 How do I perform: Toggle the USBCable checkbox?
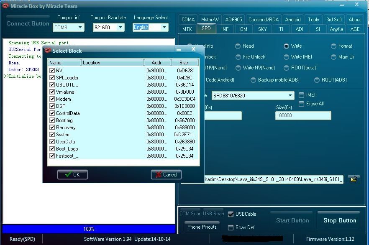click(231, 214)
